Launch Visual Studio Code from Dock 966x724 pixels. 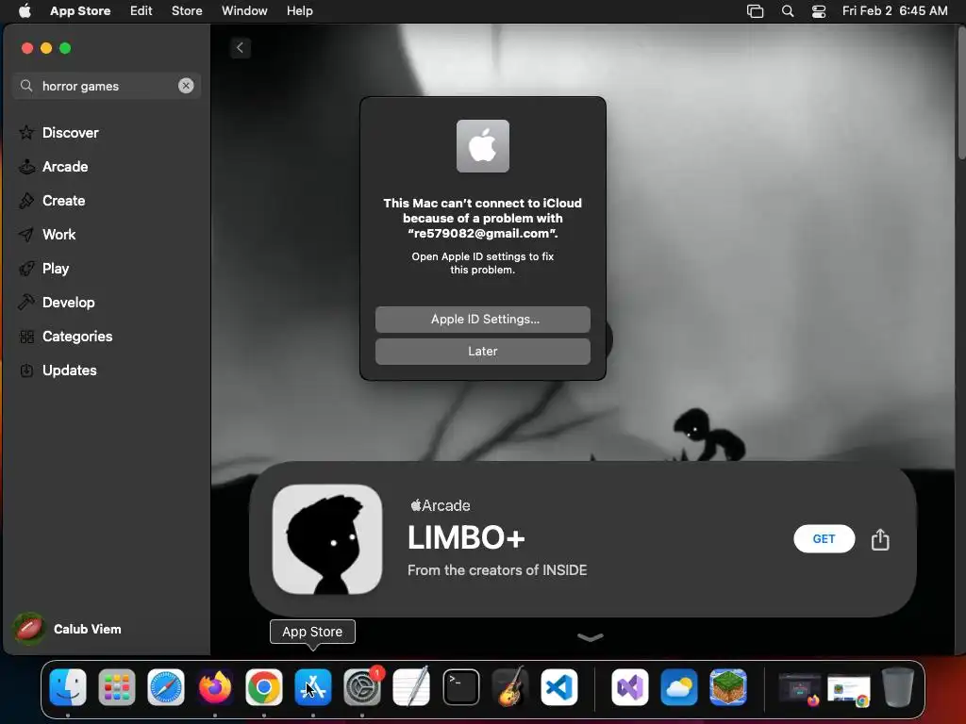(559, 687)
